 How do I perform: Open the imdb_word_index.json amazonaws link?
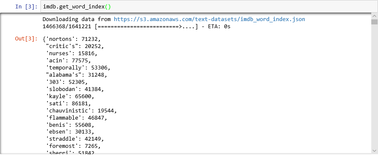click(x=210, y=19)
